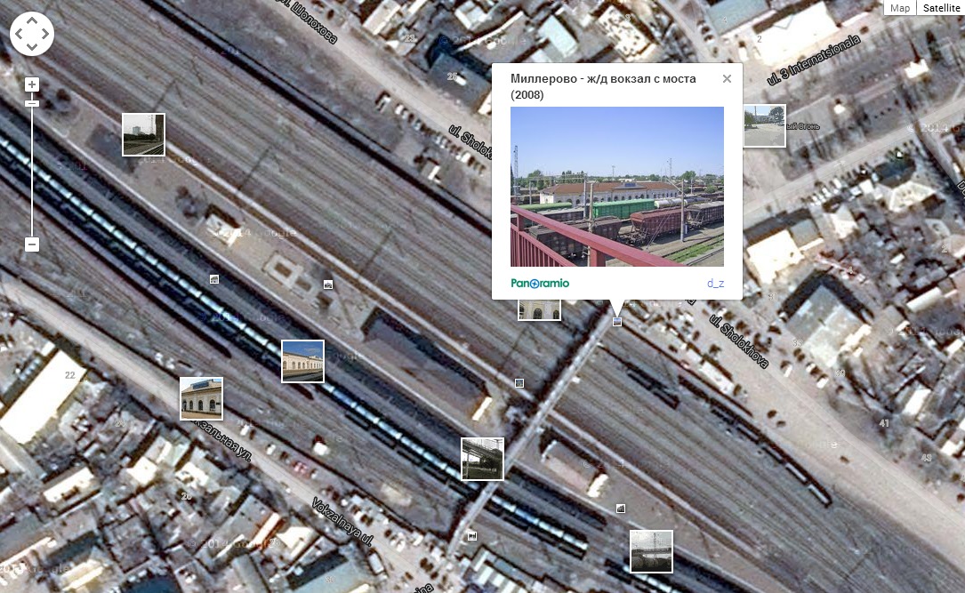
Task: Zoom in using the plus button
Action: 32,84
